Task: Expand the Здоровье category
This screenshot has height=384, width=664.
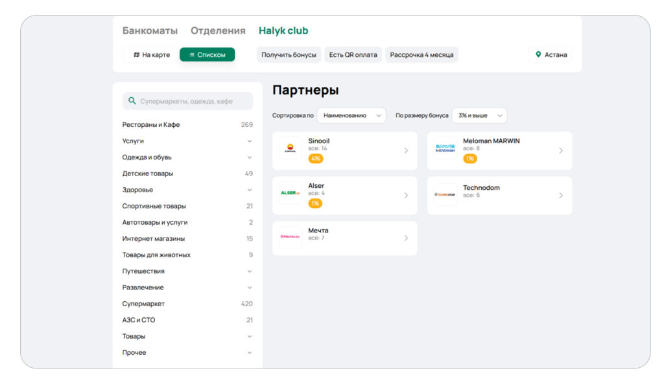Action: [x=187, y=190]
